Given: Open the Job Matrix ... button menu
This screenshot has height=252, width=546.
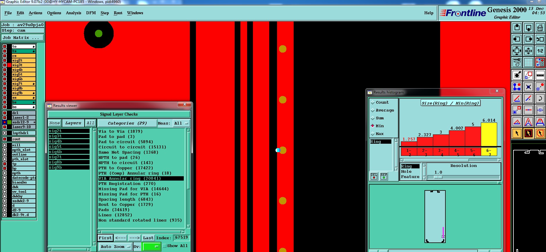Looking at the screenshot, I should coord(23,38).
